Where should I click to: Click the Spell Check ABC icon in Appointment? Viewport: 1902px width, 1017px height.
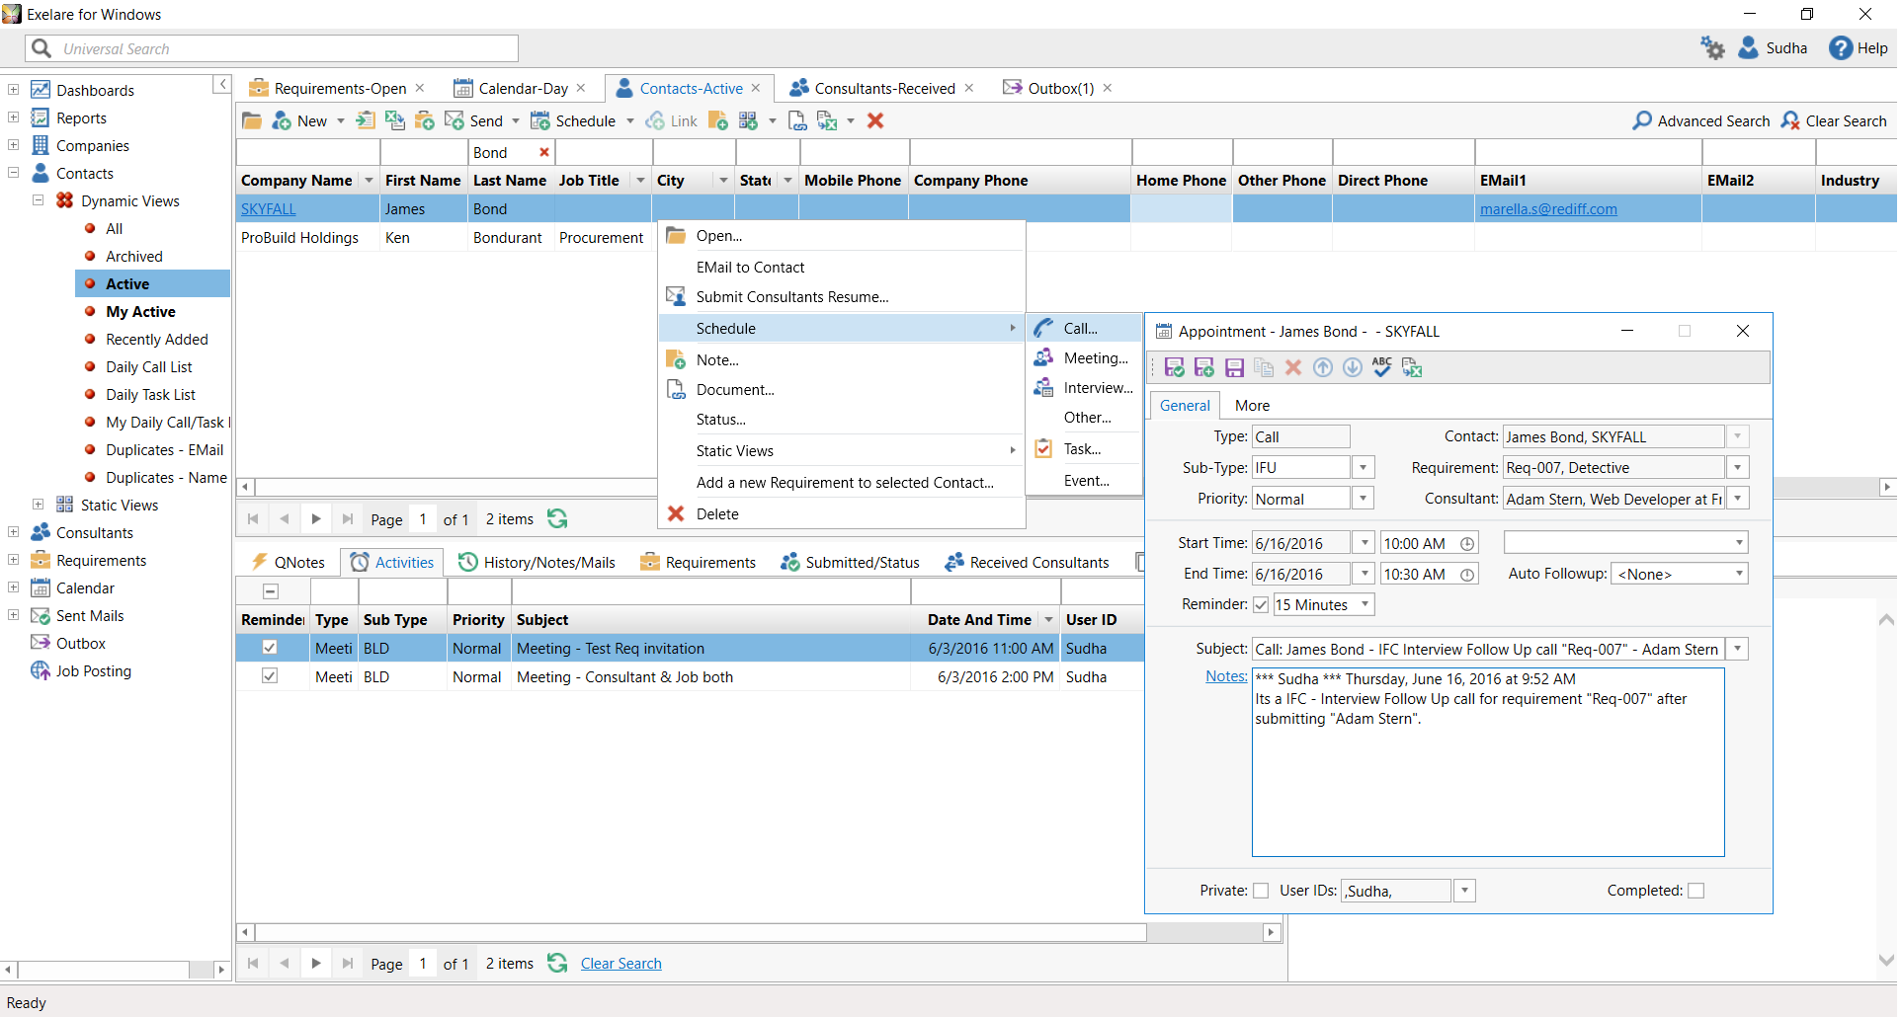(1382, 367)
